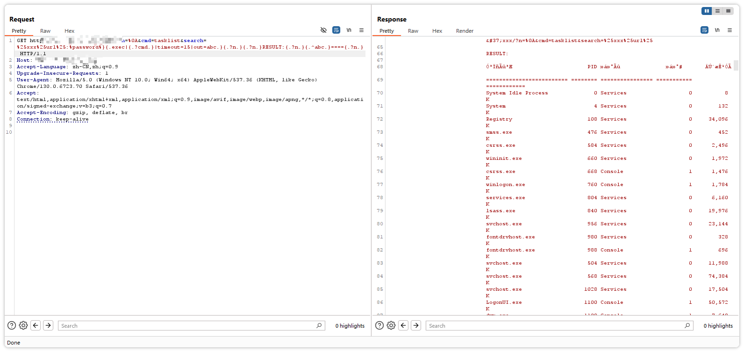Image resolution: width=744 pixels, height=352 pixels.
Task: Toggle the crossed-out eye icon in Request
Action: tap(323, 30)
